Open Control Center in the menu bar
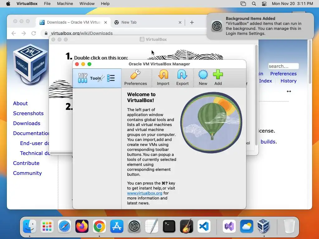This screenshot has height=239, width=319. 264,4
